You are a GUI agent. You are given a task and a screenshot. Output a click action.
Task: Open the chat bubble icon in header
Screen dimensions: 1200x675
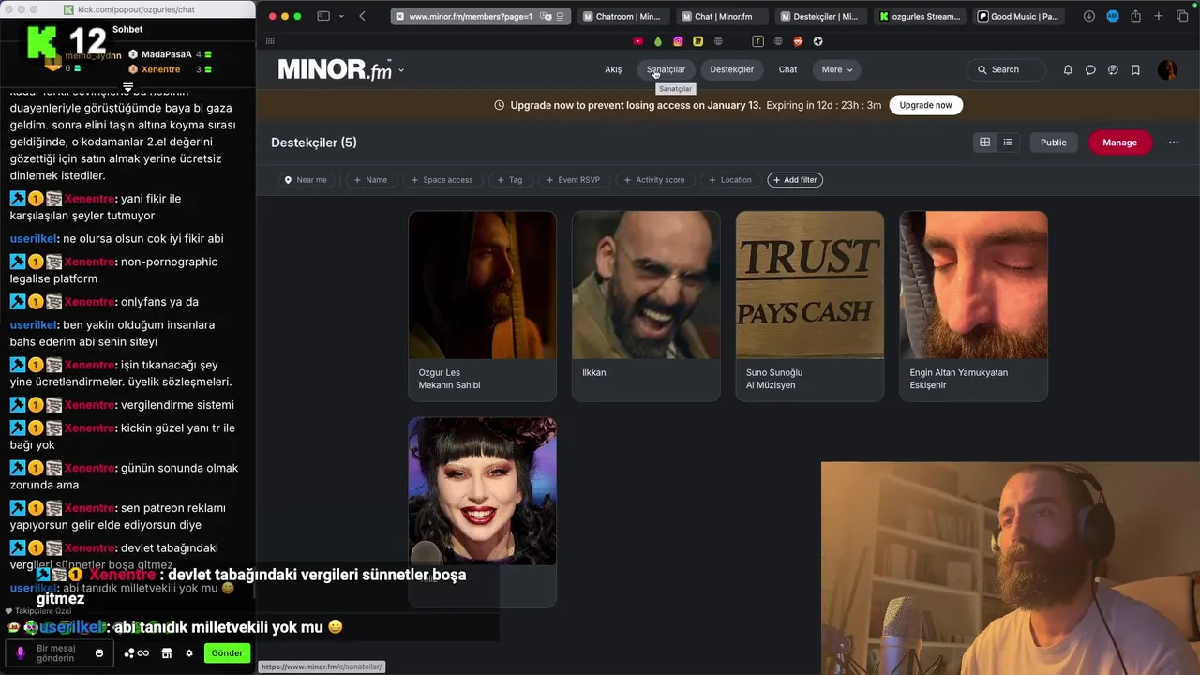[x=1090, y=69]
